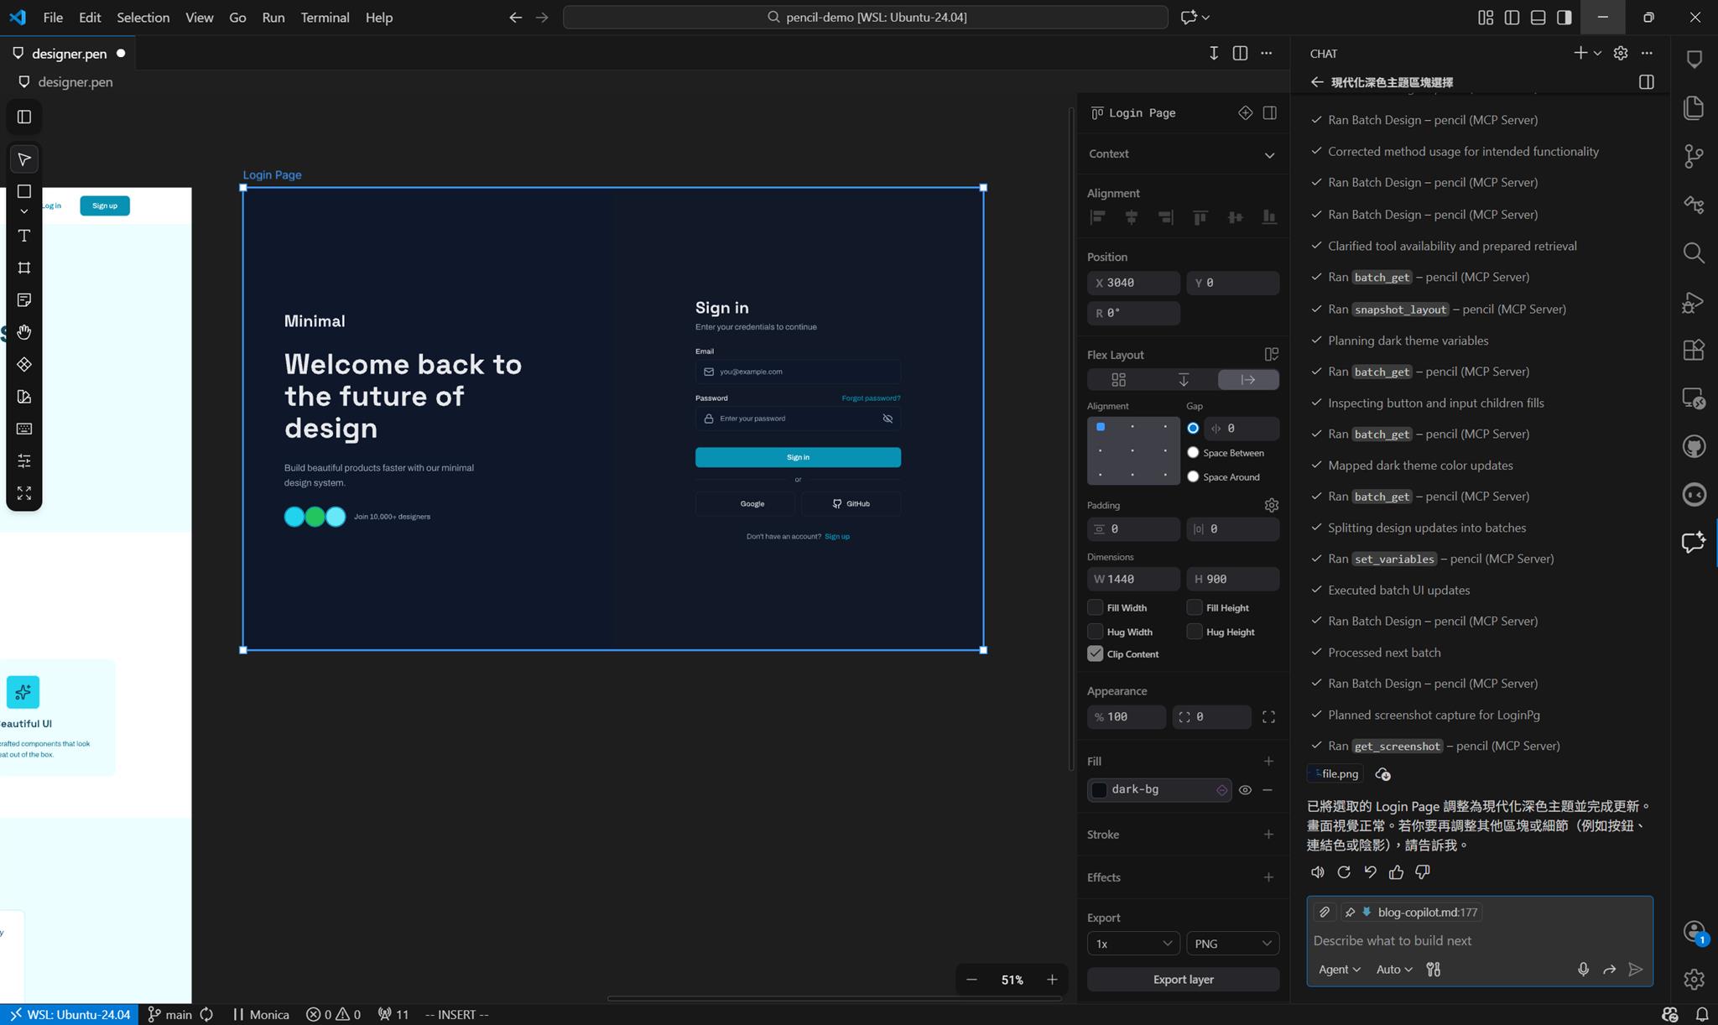Open Source Control in activity bar

[1694, 156]
